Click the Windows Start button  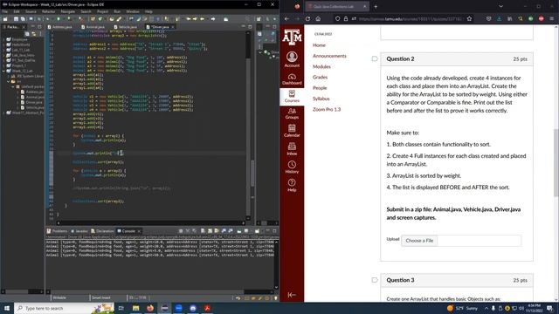(7, 308)
